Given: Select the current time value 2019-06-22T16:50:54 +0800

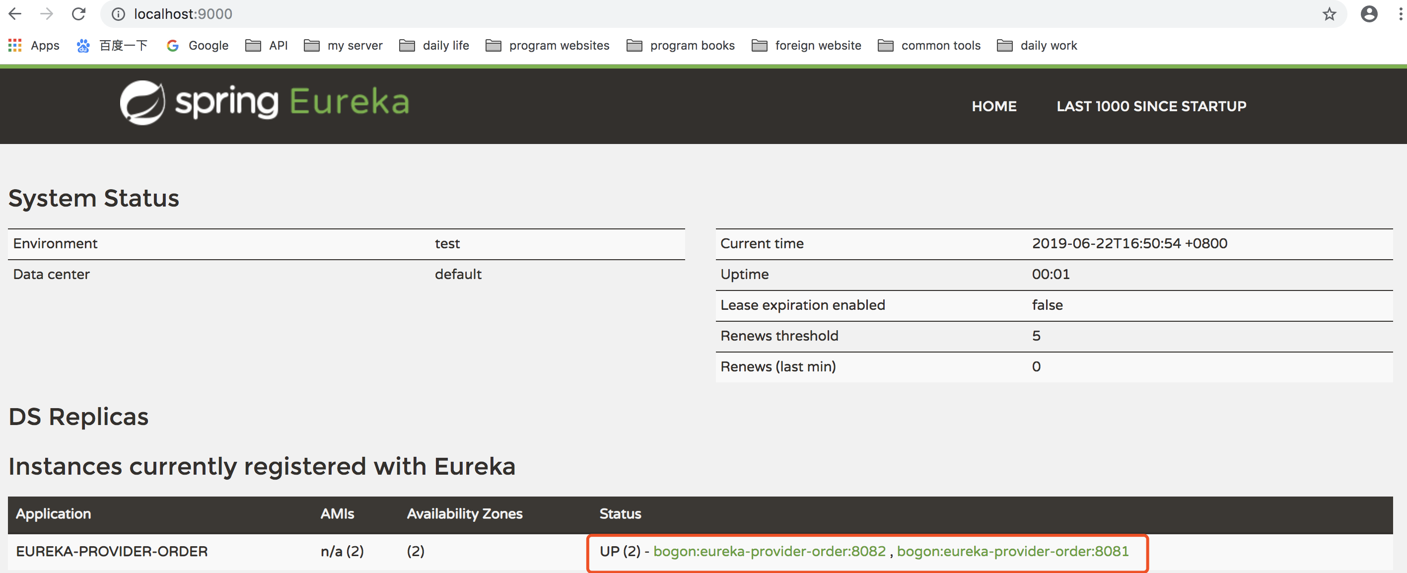Looking at the screenshot, I should [x=1129, y=244].
